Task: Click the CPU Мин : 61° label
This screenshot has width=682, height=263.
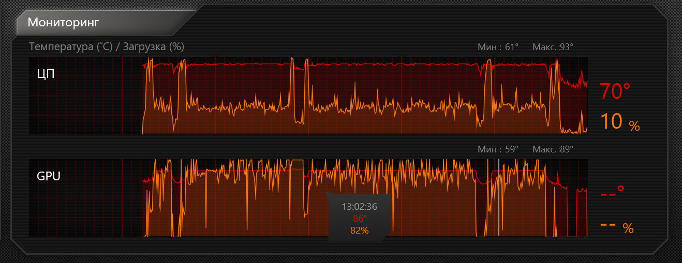Action: point(498,47)
